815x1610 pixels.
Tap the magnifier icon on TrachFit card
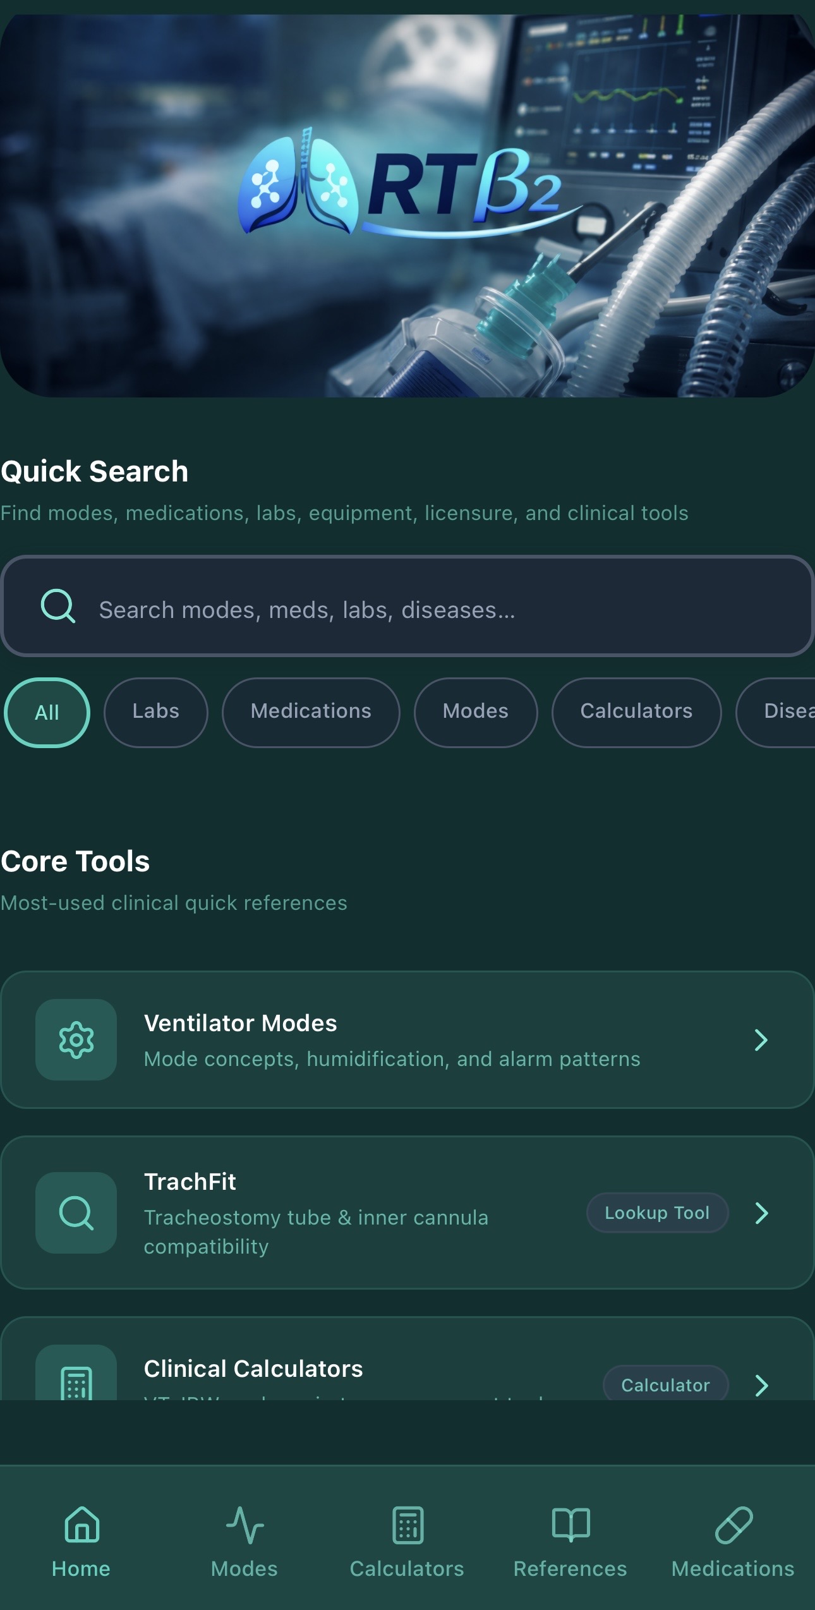click(76, 1213)
